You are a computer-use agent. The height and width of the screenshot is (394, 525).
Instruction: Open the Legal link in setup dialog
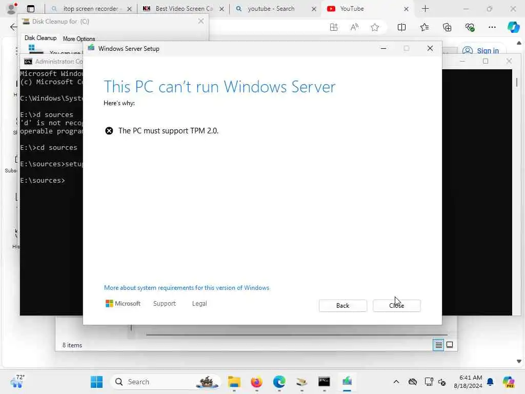[x=199, y=304]
